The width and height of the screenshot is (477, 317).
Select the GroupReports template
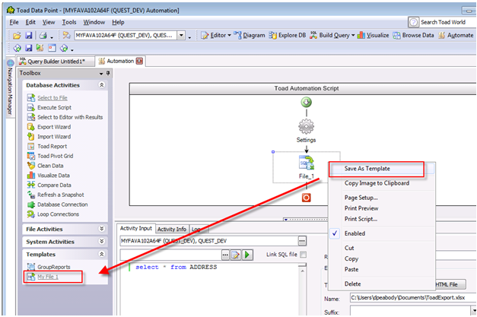point(49,267)
